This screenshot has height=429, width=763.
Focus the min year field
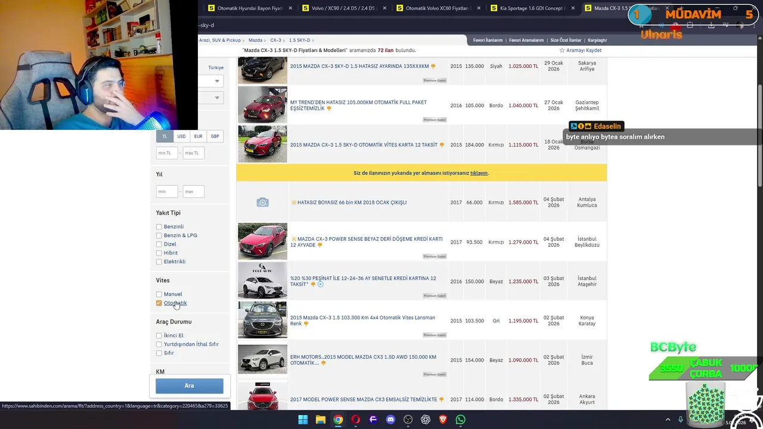pos(167,192)
